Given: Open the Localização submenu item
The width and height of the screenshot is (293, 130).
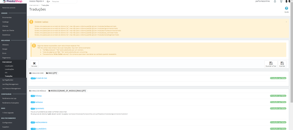Looking at the screenshot, I should pos(9,66).
